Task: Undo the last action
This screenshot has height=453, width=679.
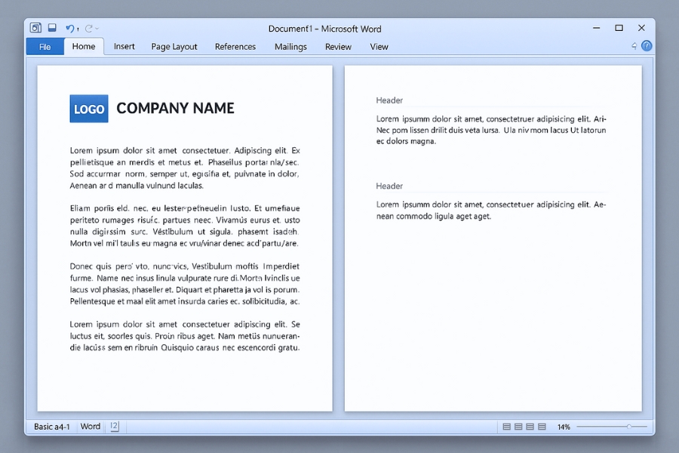Action: 70,29
